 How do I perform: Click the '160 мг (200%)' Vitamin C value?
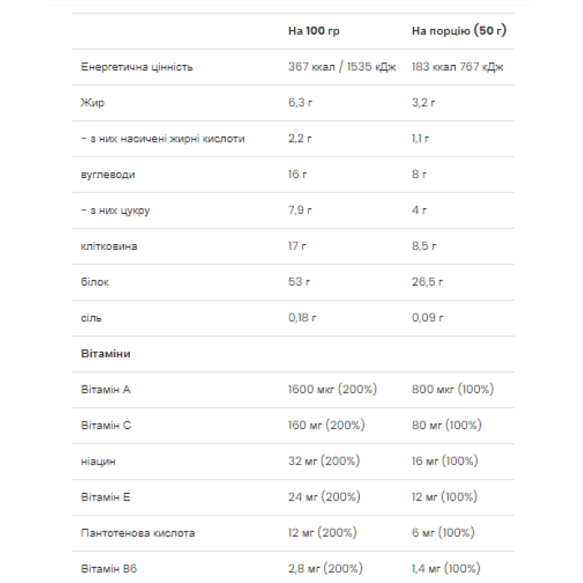(326, 425)
